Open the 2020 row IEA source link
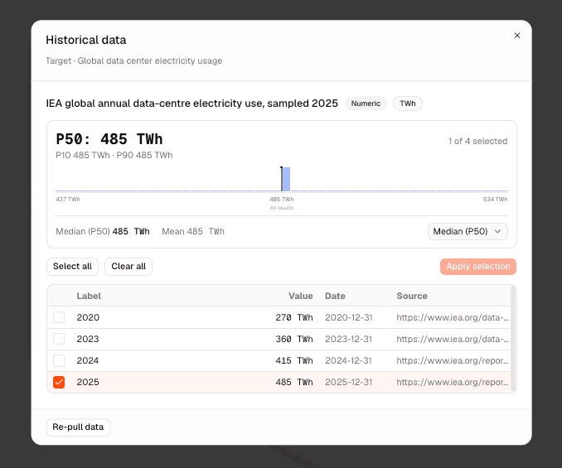The image size is (562, 468). pos(453,317)
